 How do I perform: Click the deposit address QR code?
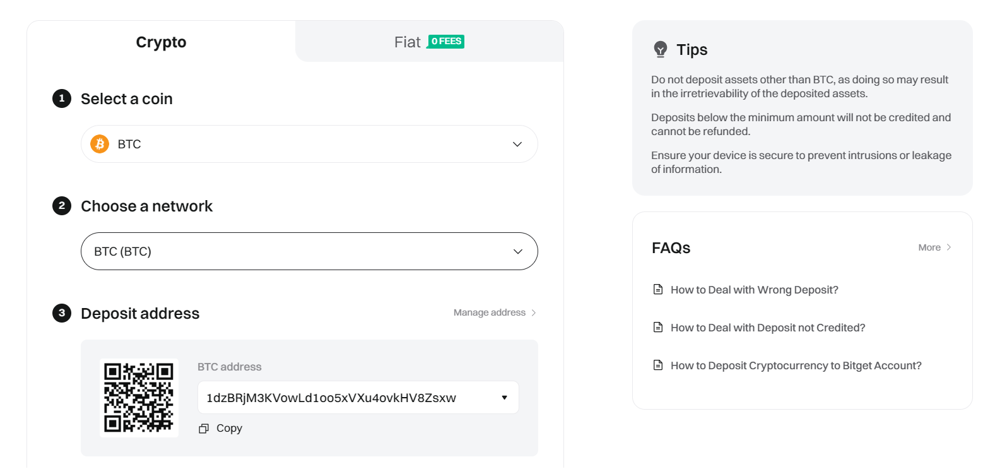(x=139, y=398)
